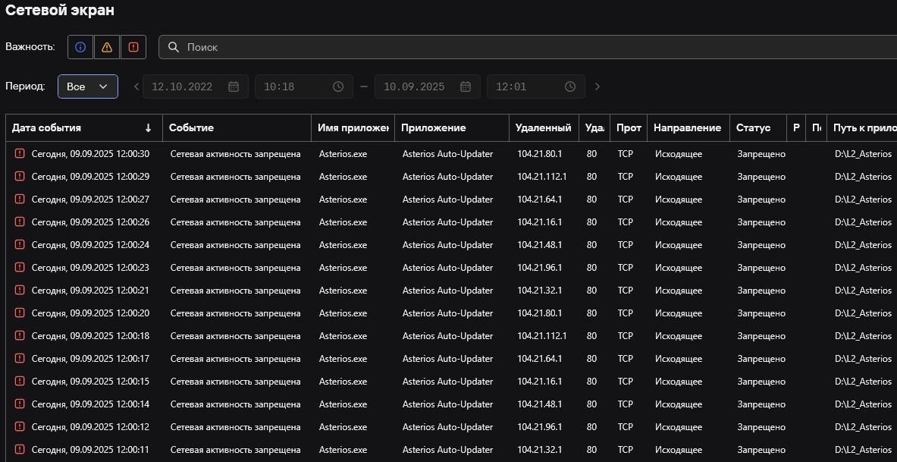Open clock picker for start time 10:18

pos(338,86)
